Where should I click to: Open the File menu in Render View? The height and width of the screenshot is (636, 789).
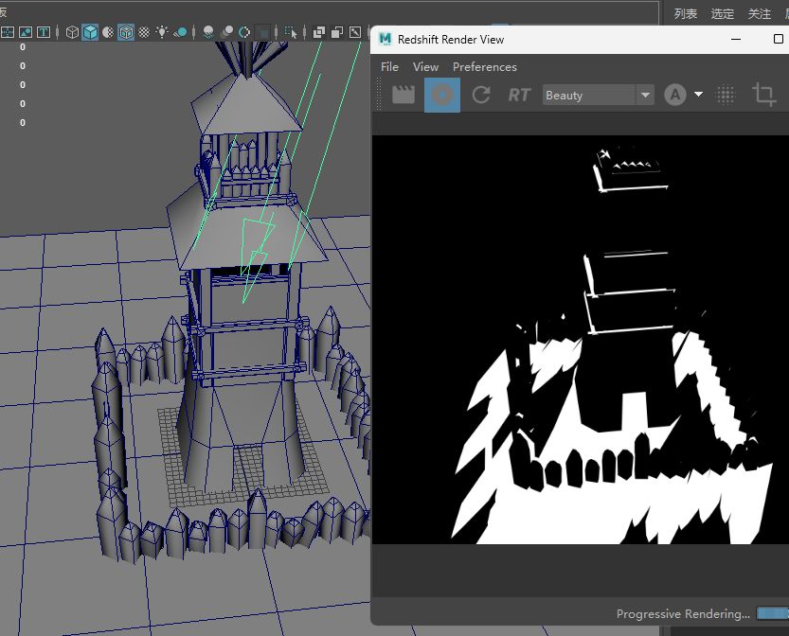coord(389,67)
